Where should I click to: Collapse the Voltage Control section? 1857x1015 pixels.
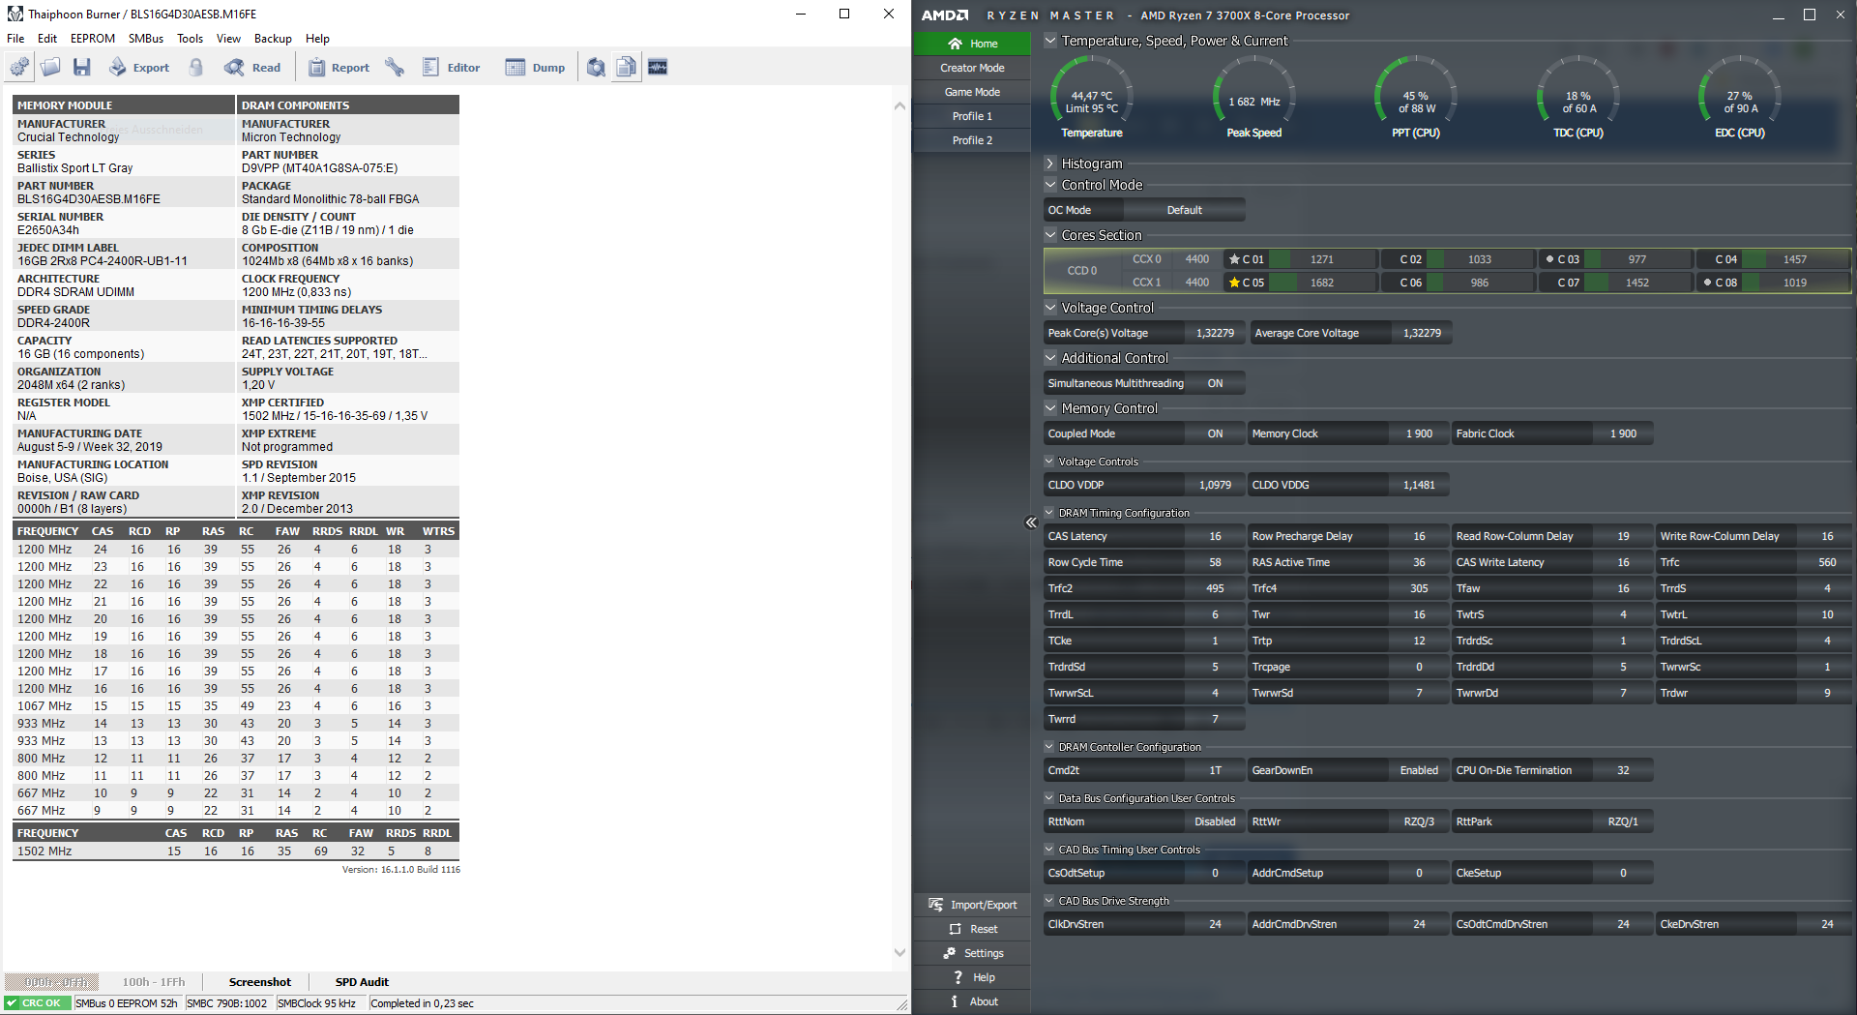[1050, 308]
